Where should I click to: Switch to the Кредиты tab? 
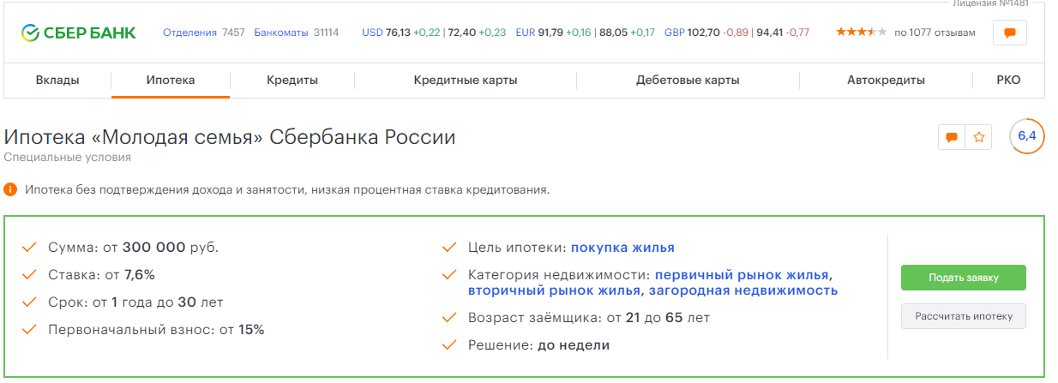292,81
